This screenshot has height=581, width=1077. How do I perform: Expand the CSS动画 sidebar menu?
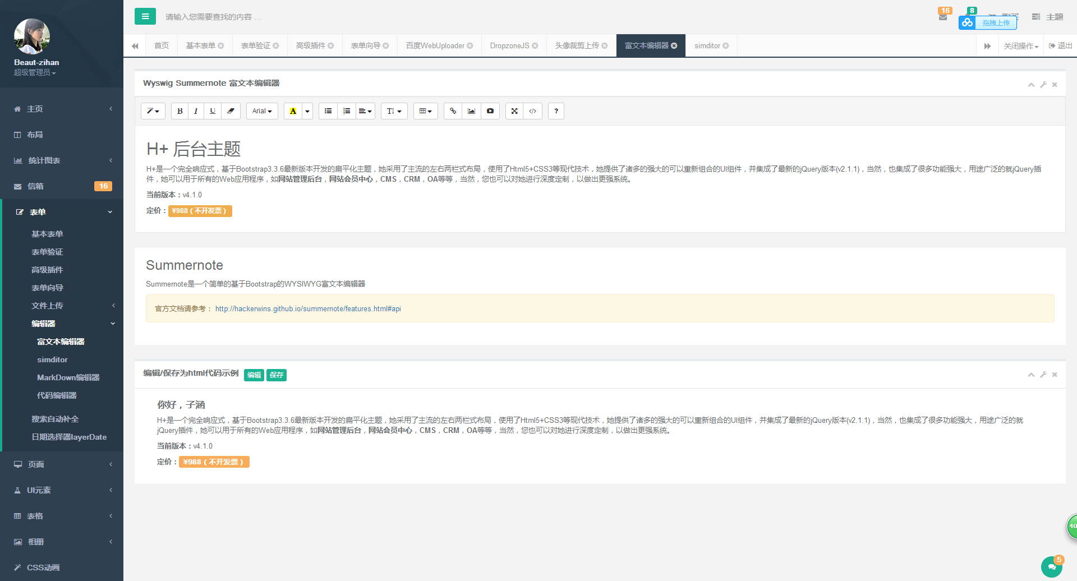pos(62,568)
